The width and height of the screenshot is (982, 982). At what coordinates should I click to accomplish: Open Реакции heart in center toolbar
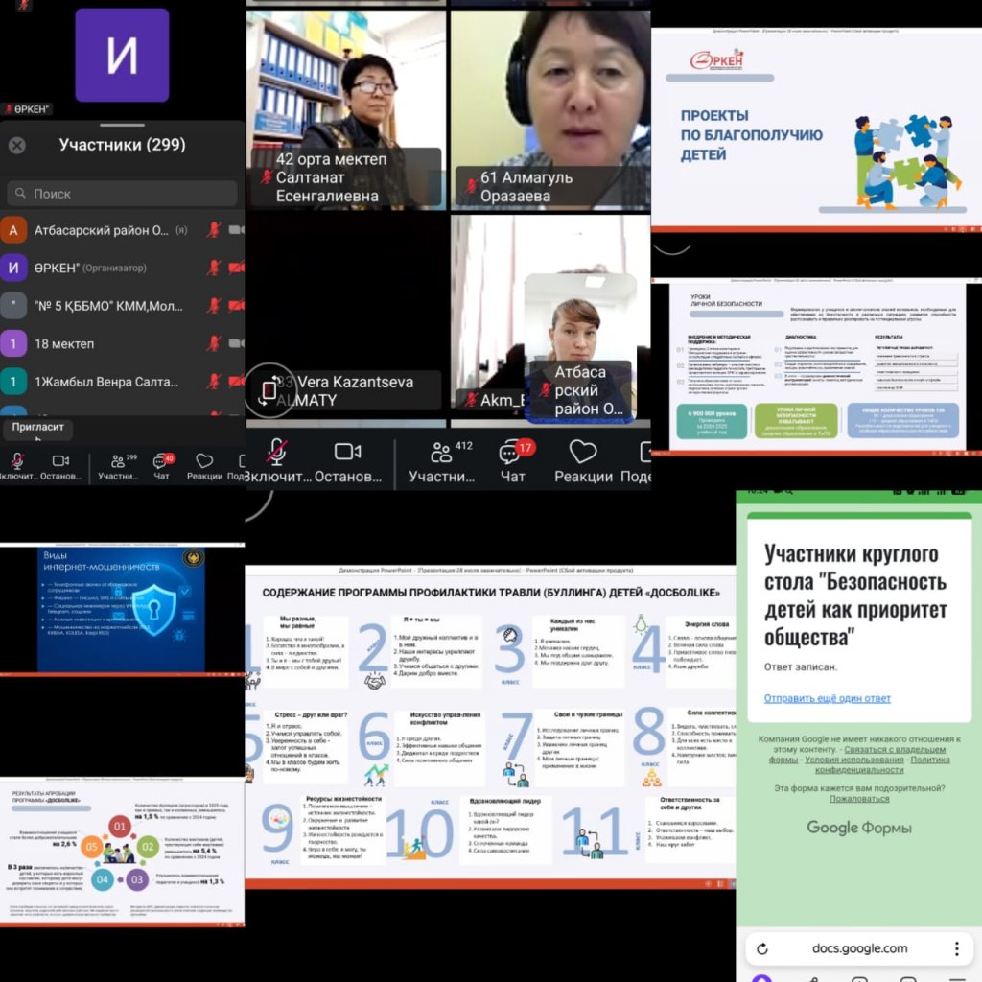tap(582, 459)
